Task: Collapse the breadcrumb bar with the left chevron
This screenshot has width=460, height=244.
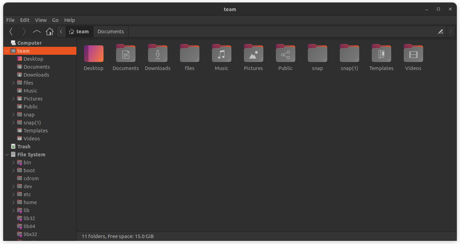Action: click(x=60, y=31)
